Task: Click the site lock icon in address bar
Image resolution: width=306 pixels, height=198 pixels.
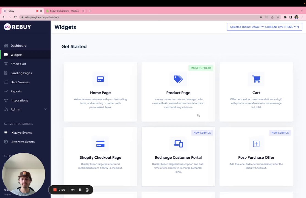Action: (x=22, y=17)
